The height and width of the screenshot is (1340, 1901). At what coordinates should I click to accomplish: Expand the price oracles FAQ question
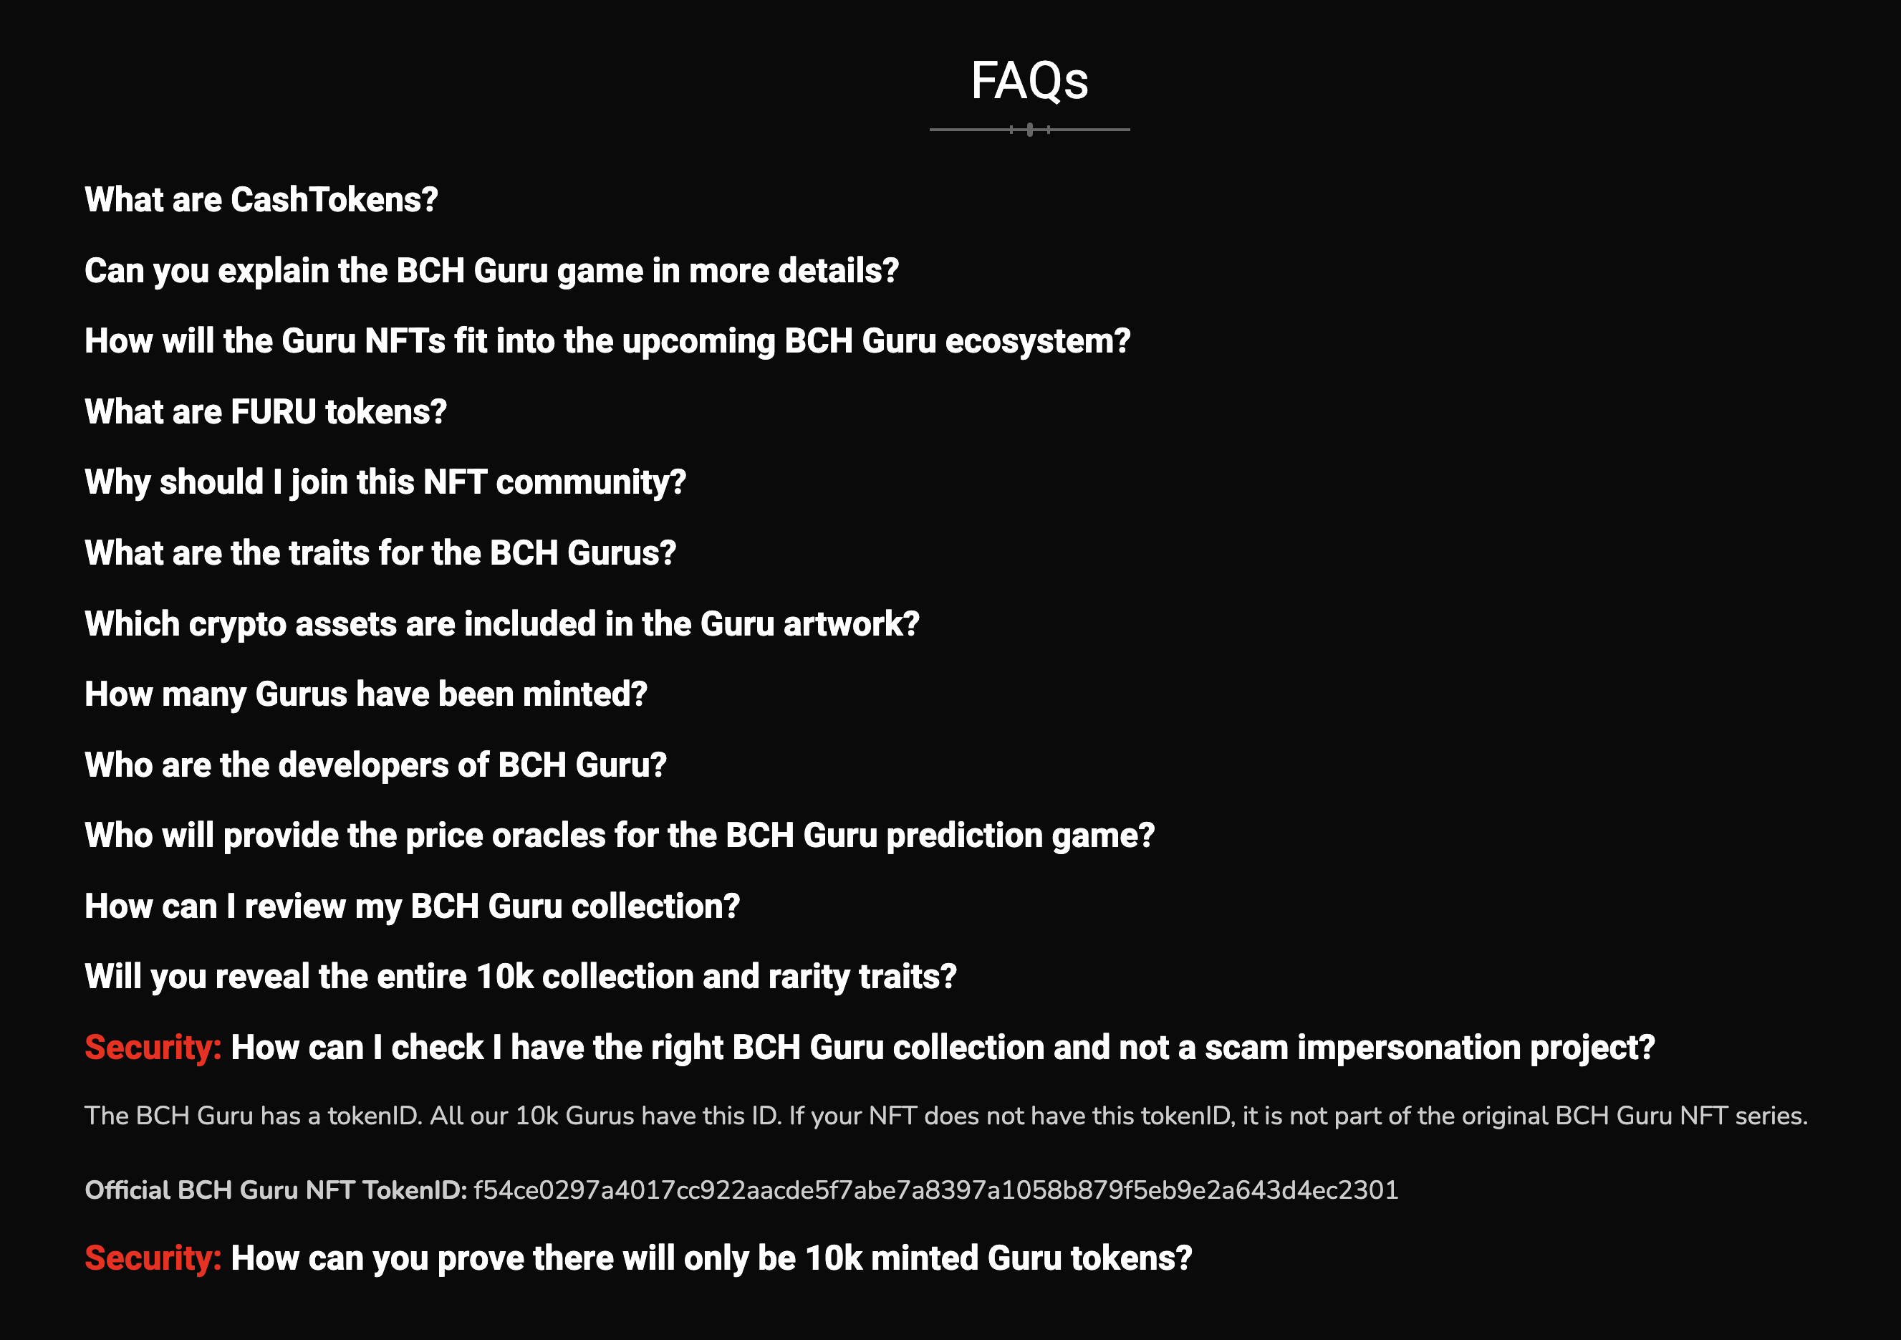click(x=620, y=835)
